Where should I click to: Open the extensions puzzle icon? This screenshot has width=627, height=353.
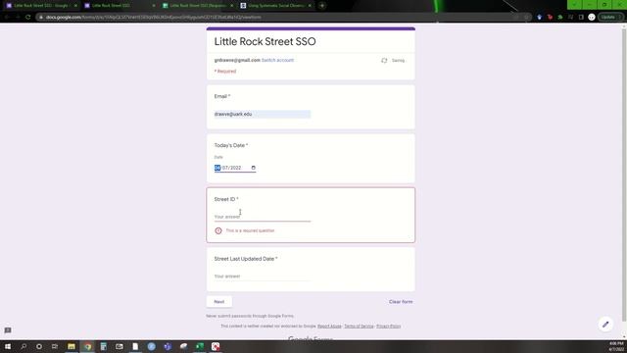point(560,18)
